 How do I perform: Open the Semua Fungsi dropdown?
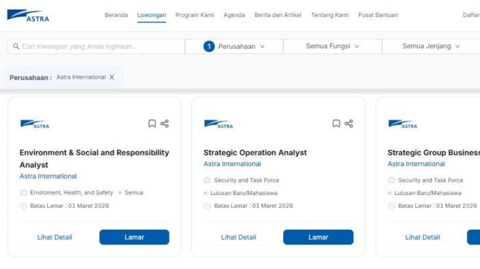point(333,47)
